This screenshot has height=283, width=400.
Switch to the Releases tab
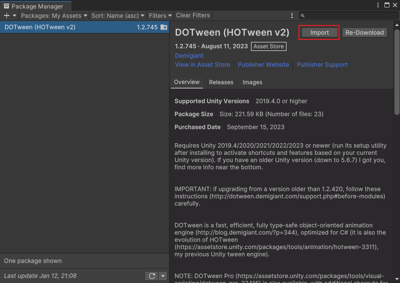221,82
